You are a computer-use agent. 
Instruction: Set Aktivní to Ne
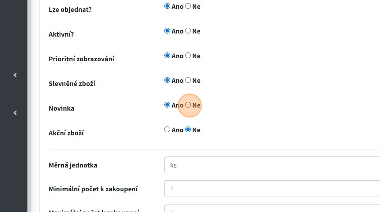tap(188, 31)
